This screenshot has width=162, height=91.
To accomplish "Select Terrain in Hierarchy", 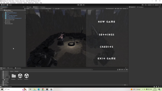I will coord(8,21).
